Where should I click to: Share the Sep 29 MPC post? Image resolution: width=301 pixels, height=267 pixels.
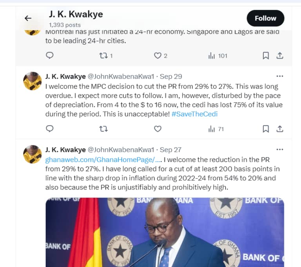point(280,129)
